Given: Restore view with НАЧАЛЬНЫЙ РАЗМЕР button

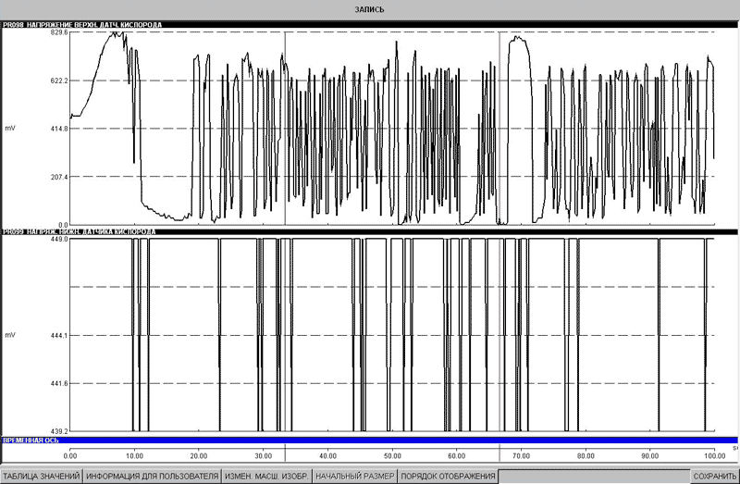Looking at the screenshot, I should [355, 476].
